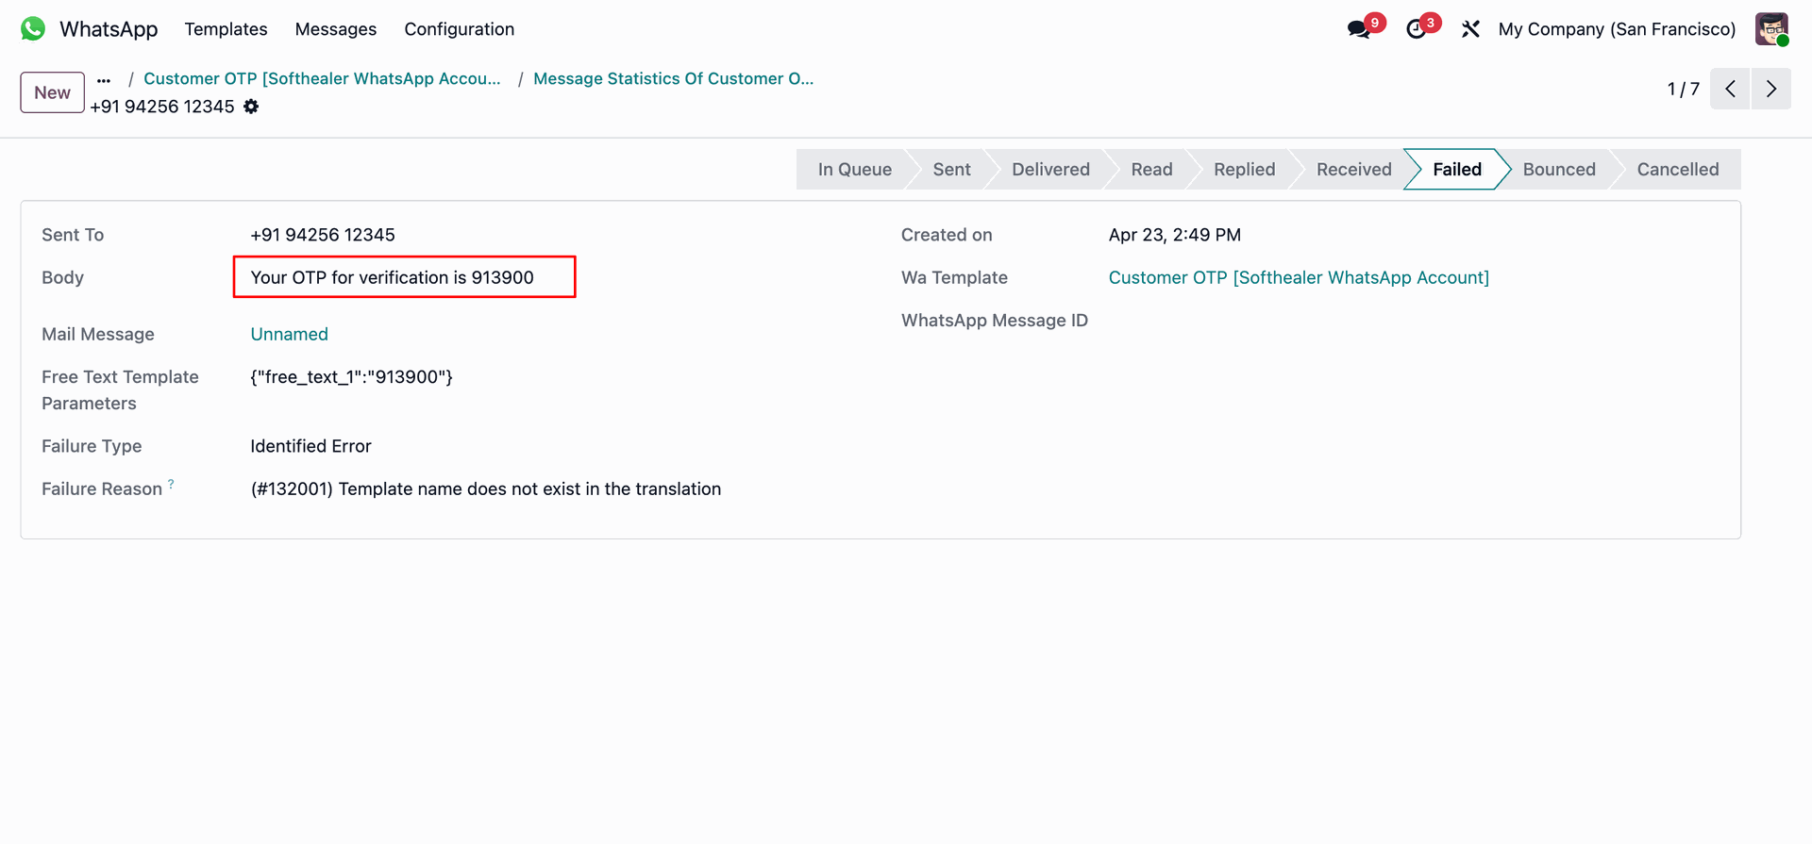Go to previous record arrow

(1730, 89)
